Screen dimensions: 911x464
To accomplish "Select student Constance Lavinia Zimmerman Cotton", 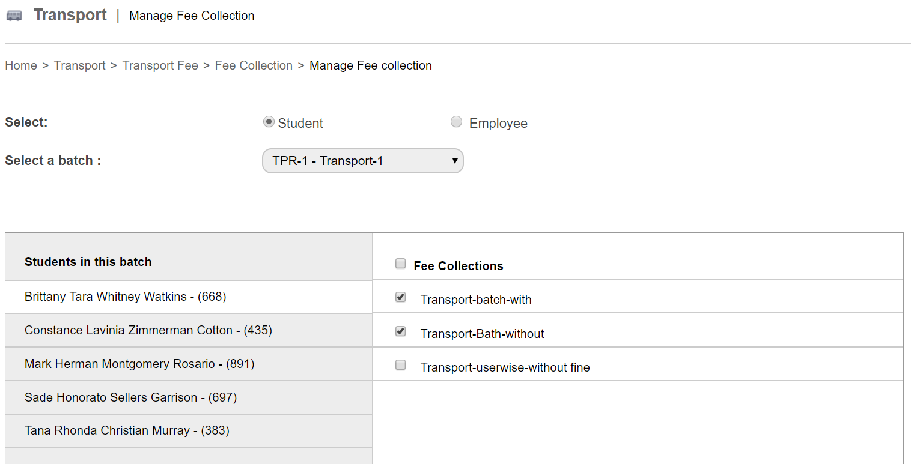I will 148,330.
